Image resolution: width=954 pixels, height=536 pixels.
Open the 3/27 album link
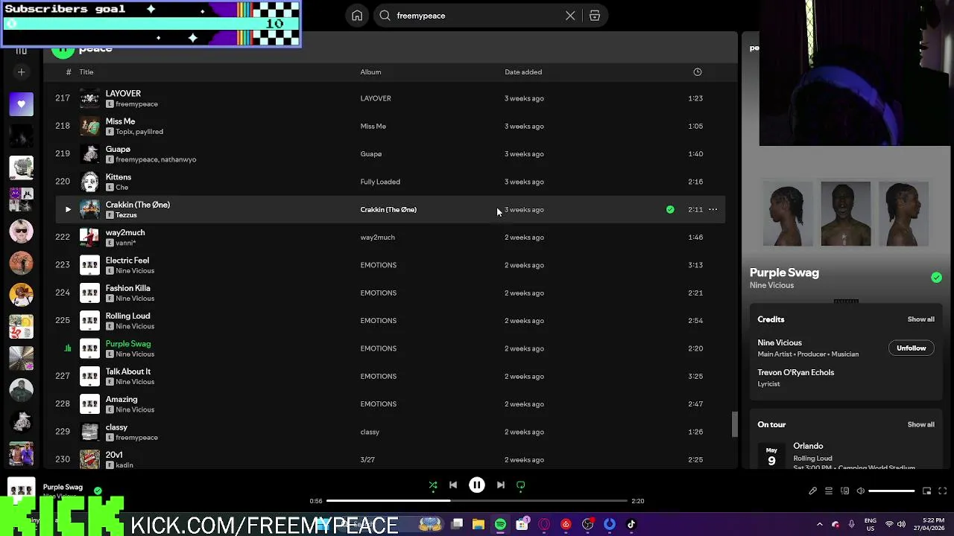(367, 460)
